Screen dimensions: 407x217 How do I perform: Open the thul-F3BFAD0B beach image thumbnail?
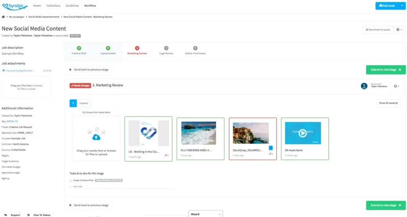click(x=199, y=133)
